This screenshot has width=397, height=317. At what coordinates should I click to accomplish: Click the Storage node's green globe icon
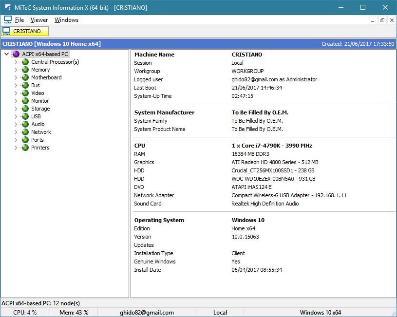tap(25, 109)
